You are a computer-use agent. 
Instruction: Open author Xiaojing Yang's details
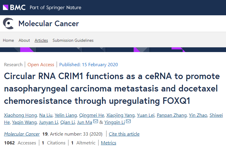point(120,115)
